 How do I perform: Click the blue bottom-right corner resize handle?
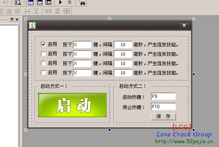(x=193, y=130)
